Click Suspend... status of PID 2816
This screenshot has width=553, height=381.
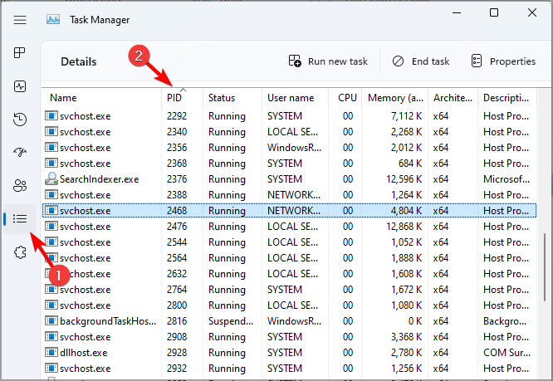pos(231,321)
